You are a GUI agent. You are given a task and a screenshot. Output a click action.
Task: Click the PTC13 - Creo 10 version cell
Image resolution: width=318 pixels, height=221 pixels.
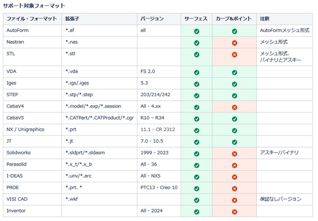point(159,187)
